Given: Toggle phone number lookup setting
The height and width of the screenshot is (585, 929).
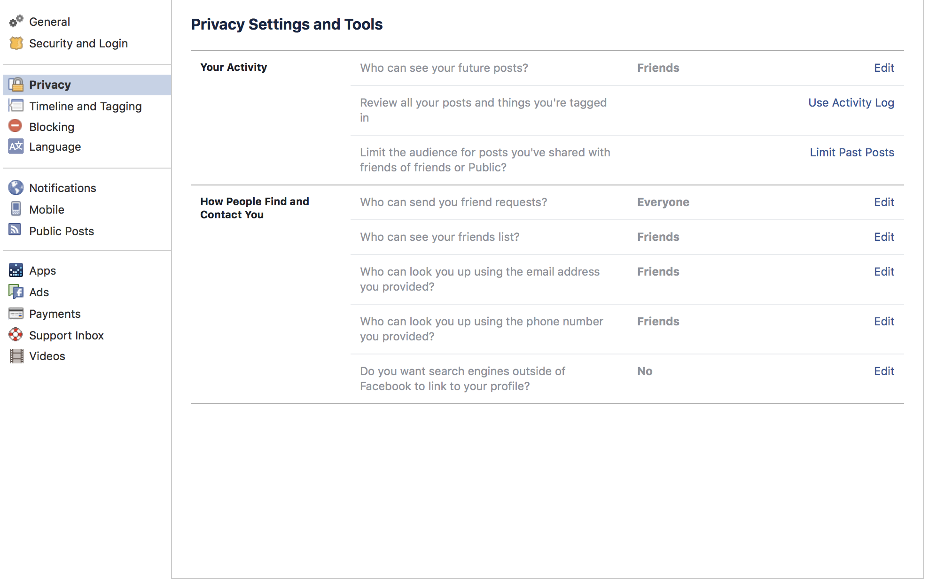Looking at the screenshot, I should pyautogui.click(x=884, y=322).
